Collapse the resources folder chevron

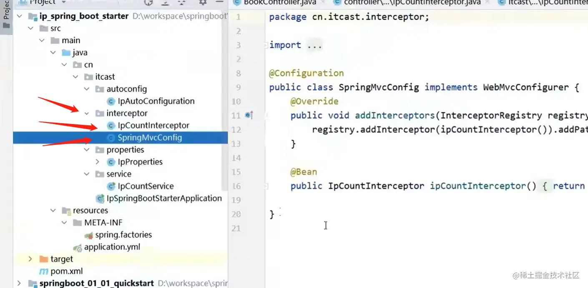tap(53, 210)
